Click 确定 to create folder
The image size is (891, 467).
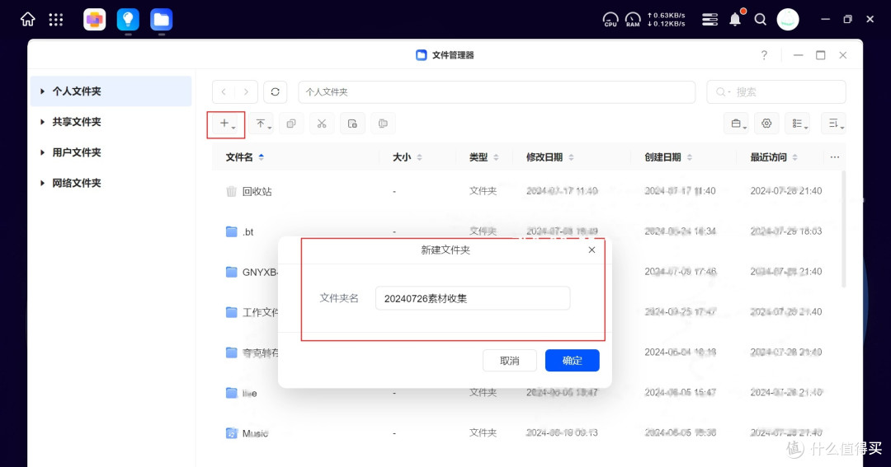[573, 360]
